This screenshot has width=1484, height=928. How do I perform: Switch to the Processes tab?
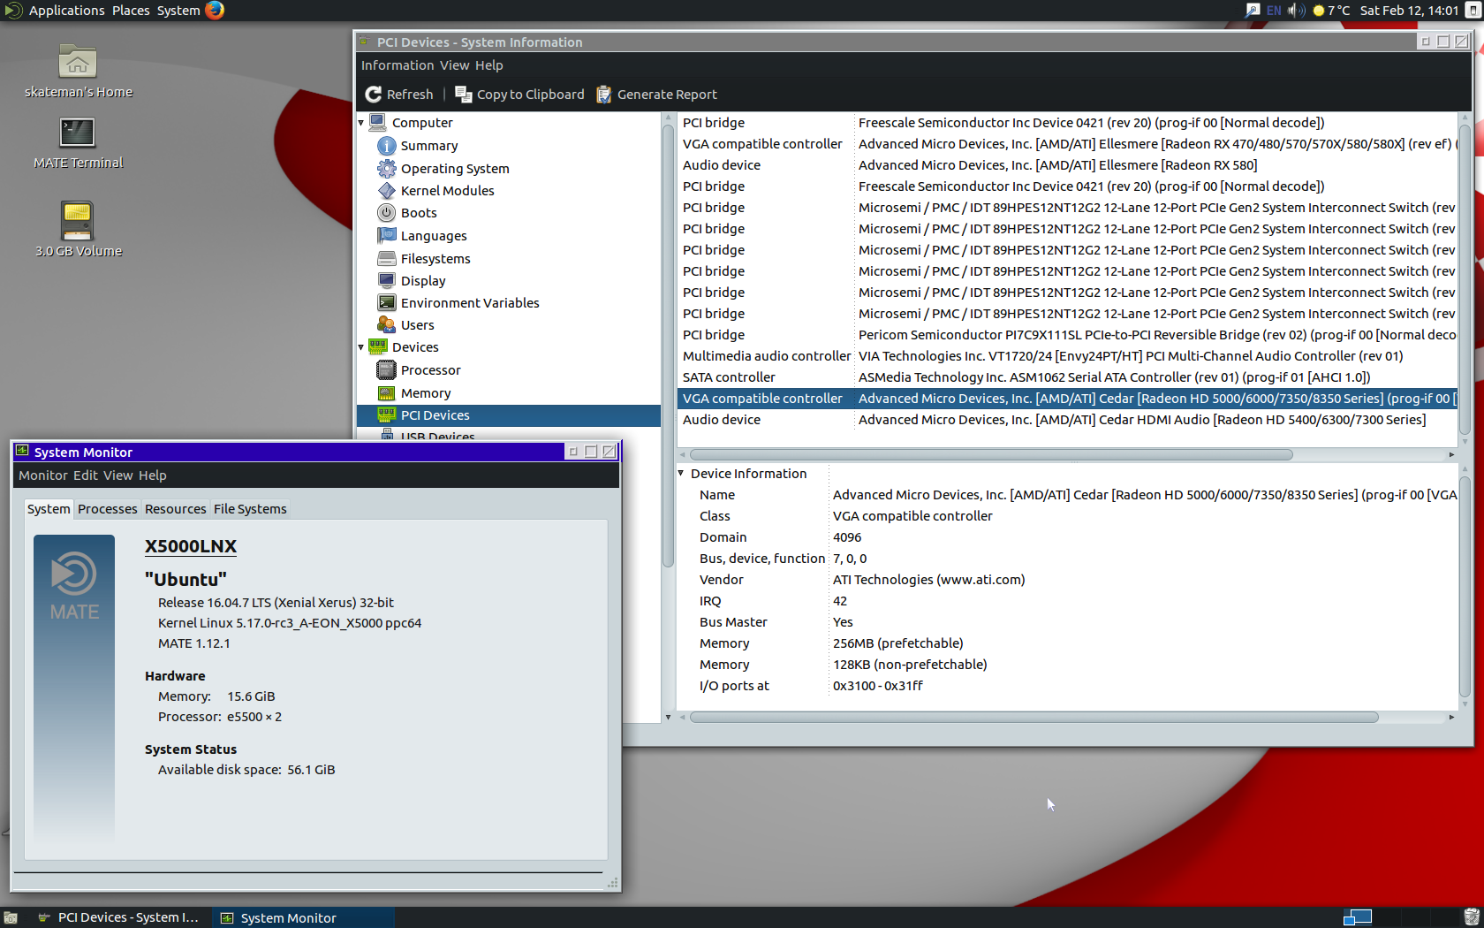[107, 509]
